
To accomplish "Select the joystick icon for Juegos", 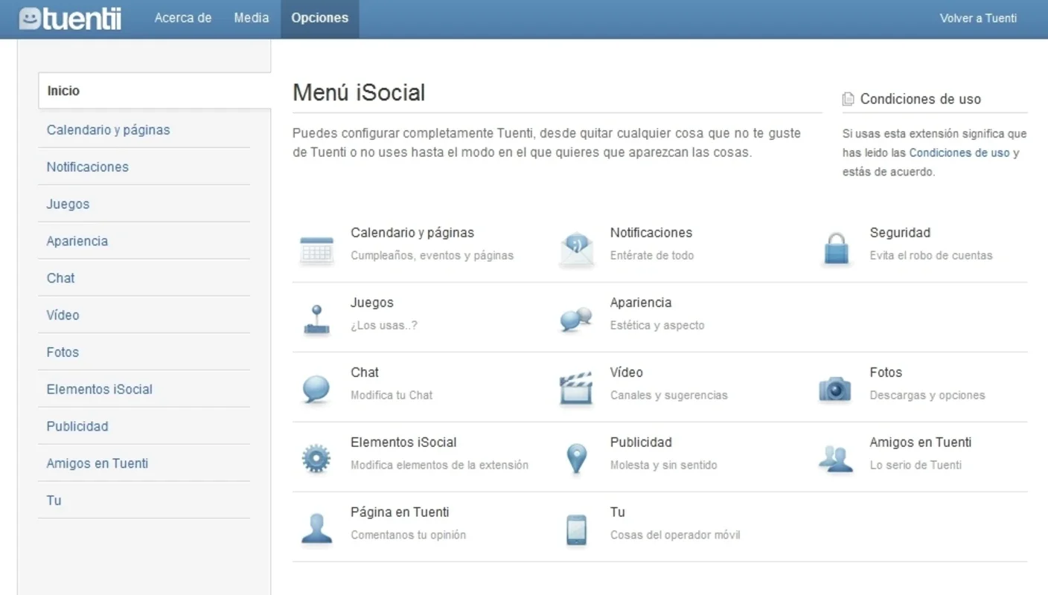I will click(316, 320).
